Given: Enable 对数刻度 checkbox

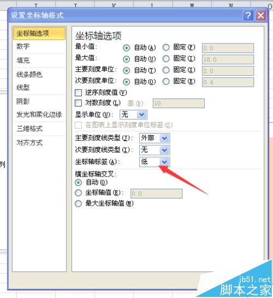Looking at the screenshot, I should (78, 103).
